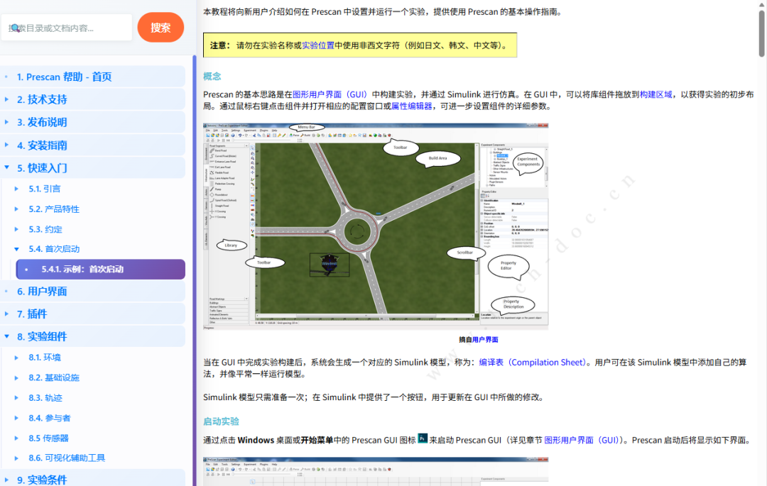This screenshot has width=767, height=486.
Task: Expand the 8.6. 可视化辅助工具 subsection arrow
Action: point(16,458)
